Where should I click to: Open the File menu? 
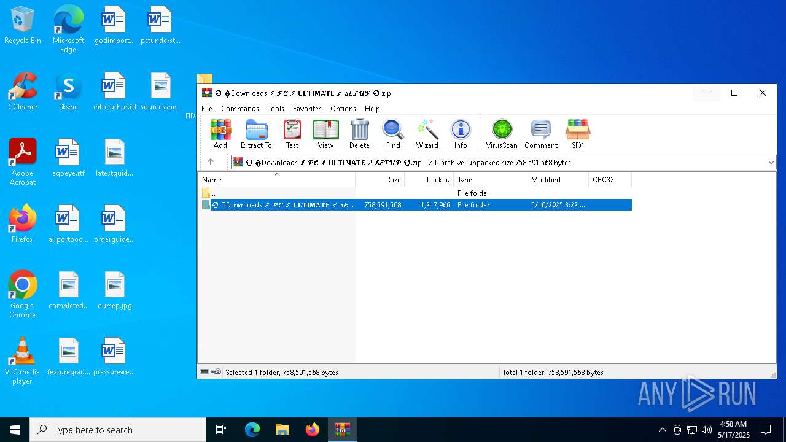207,109
